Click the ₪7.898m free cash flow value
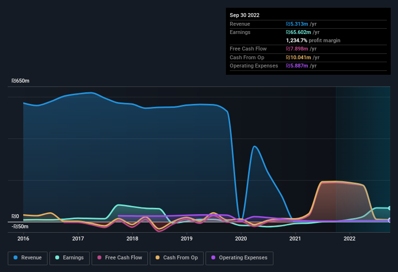398x272 pixels. pyautogui.click(x=297, y=49)
